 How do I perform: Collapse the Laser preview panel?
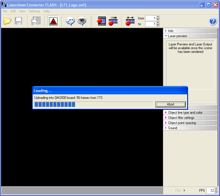190,36
